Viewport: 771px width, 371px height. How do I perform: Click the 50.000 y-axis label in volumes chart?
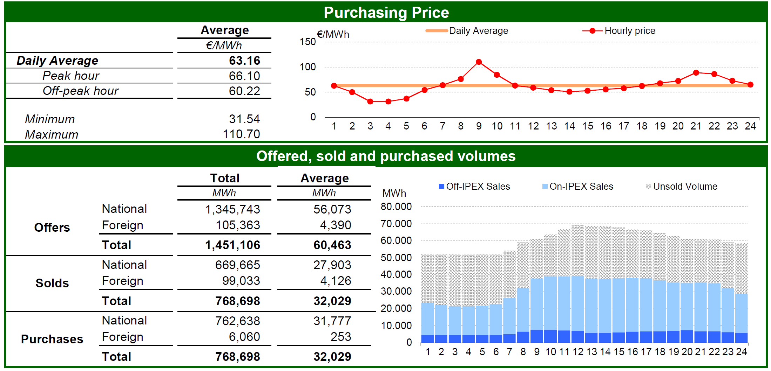[396, 258]
